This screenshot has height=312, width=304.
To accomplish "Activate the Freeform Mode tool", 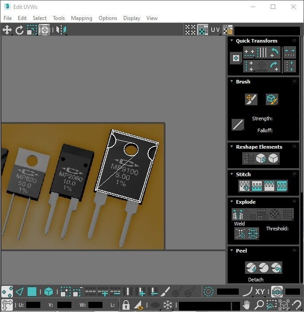I will pos(44,30).
